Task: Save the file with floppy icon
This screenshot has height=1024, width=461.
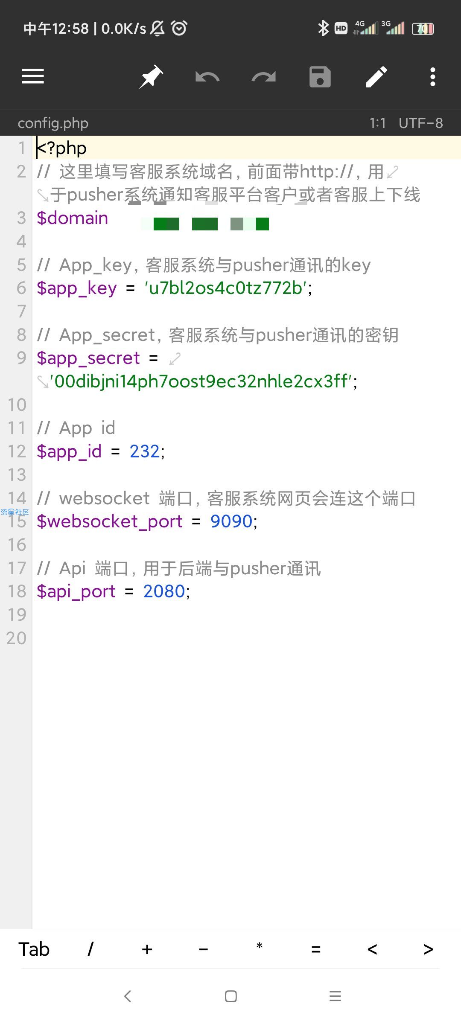Action: [320, 77]
